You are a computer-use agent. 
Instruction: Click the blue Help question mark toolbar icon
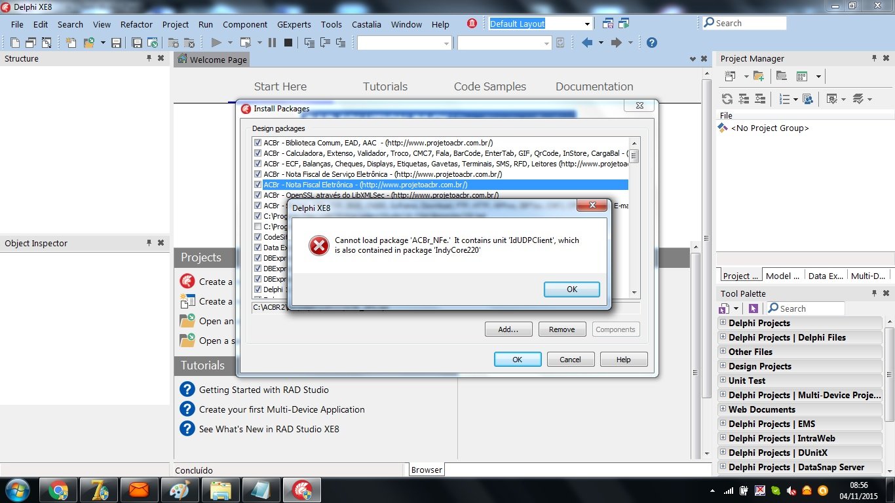click(x=651, y=43)
